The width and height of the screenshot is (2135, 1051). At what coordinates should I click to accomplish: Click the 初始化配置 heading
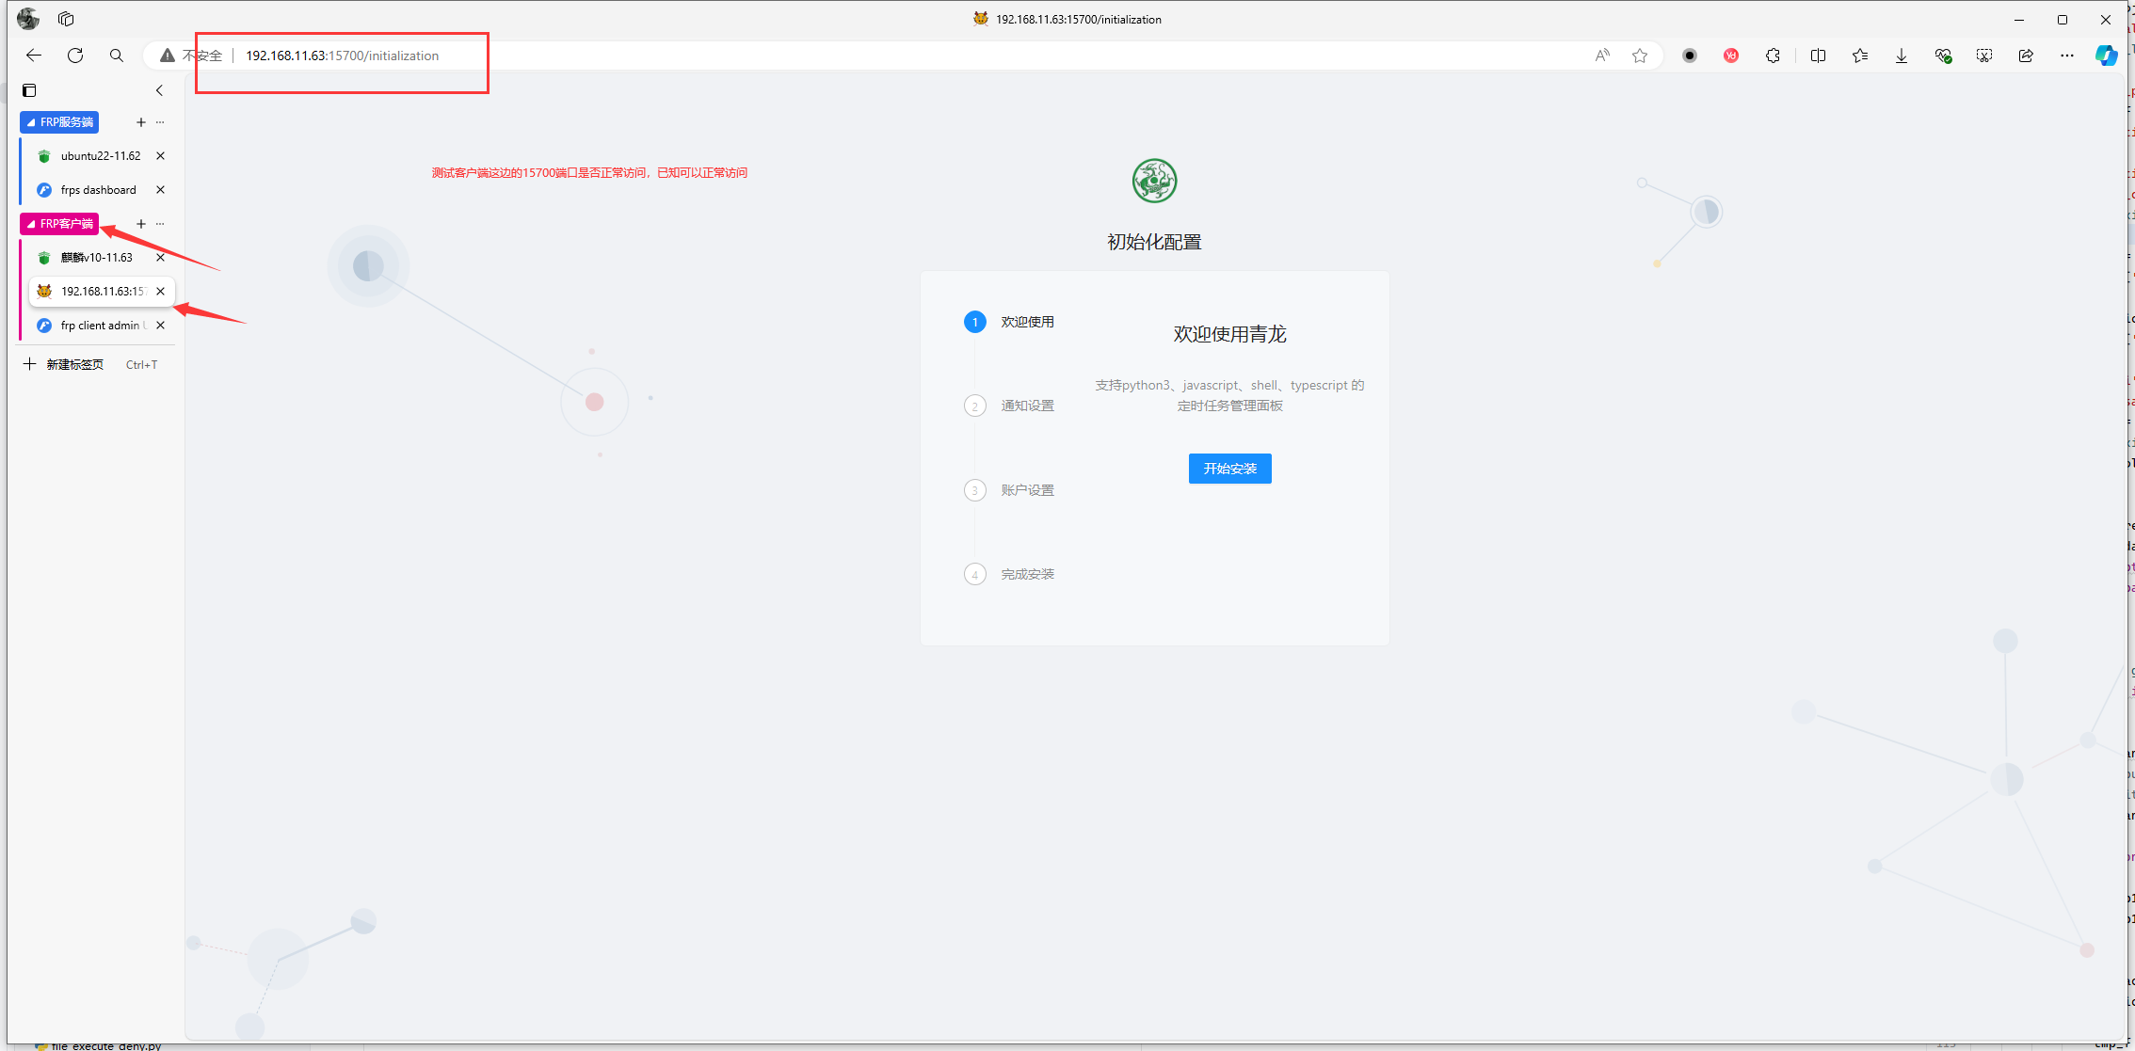(x=1154, y=242)
